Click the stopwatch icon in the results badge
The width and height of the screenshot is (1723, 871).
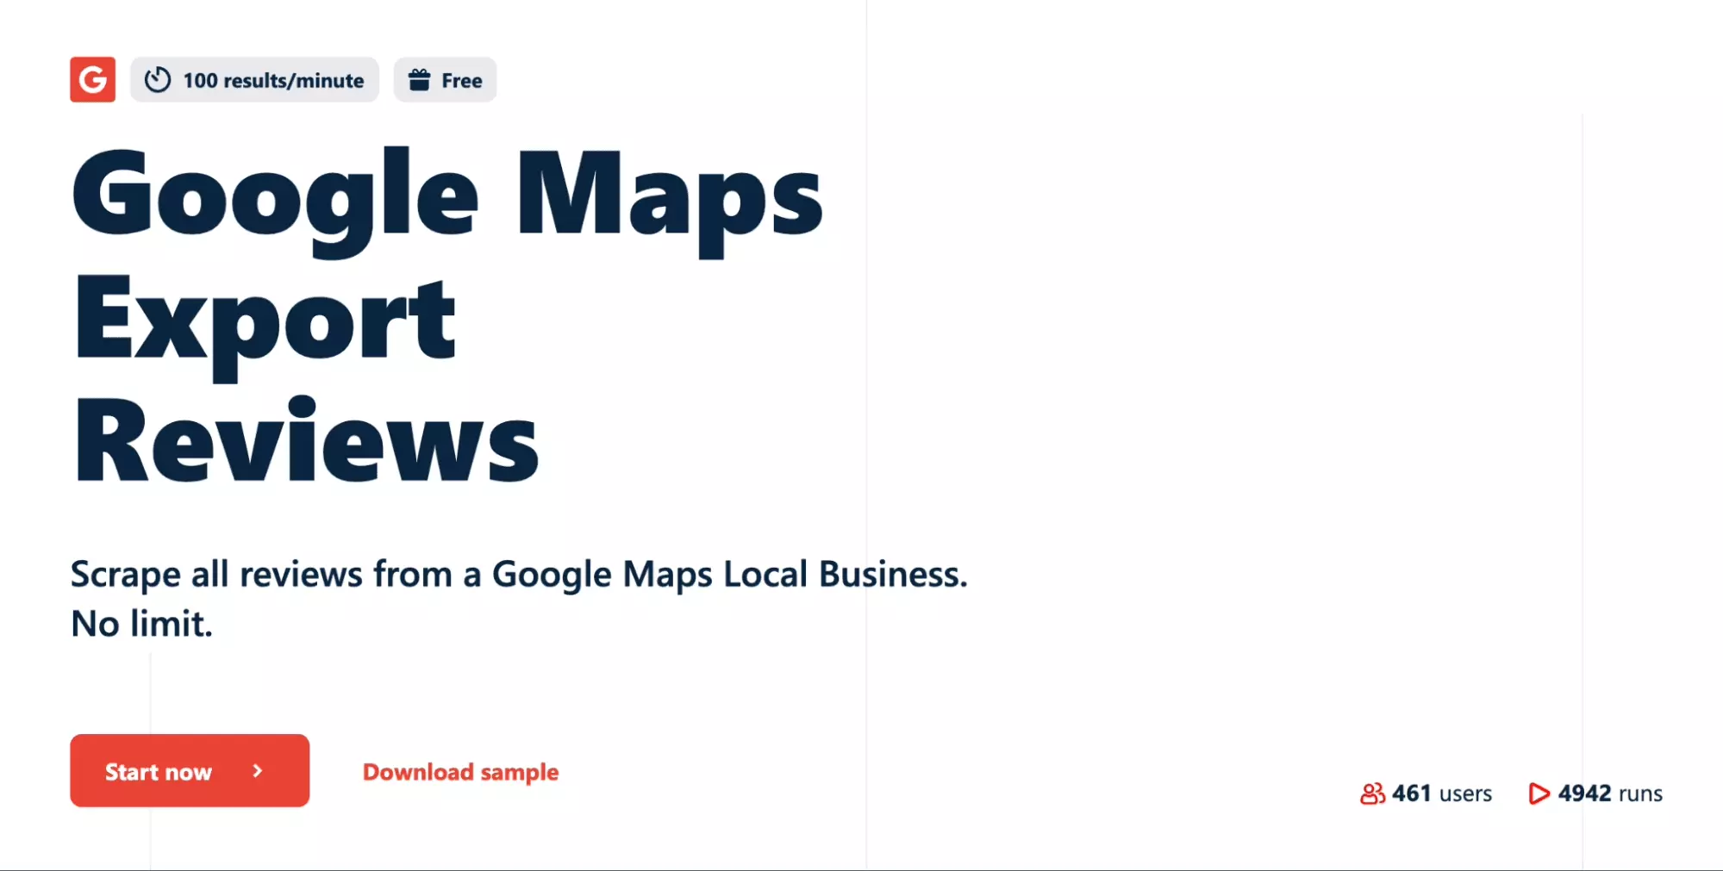(x=158, y=80)
